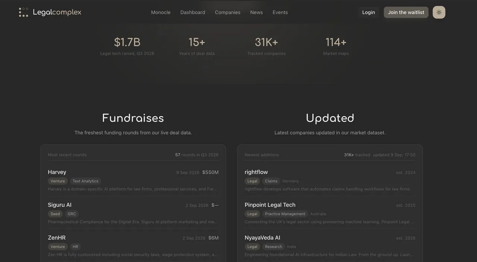Click "est. 2024" next to rightflow
The width and height of the screenshot is (477, 262).
[406, 172]
